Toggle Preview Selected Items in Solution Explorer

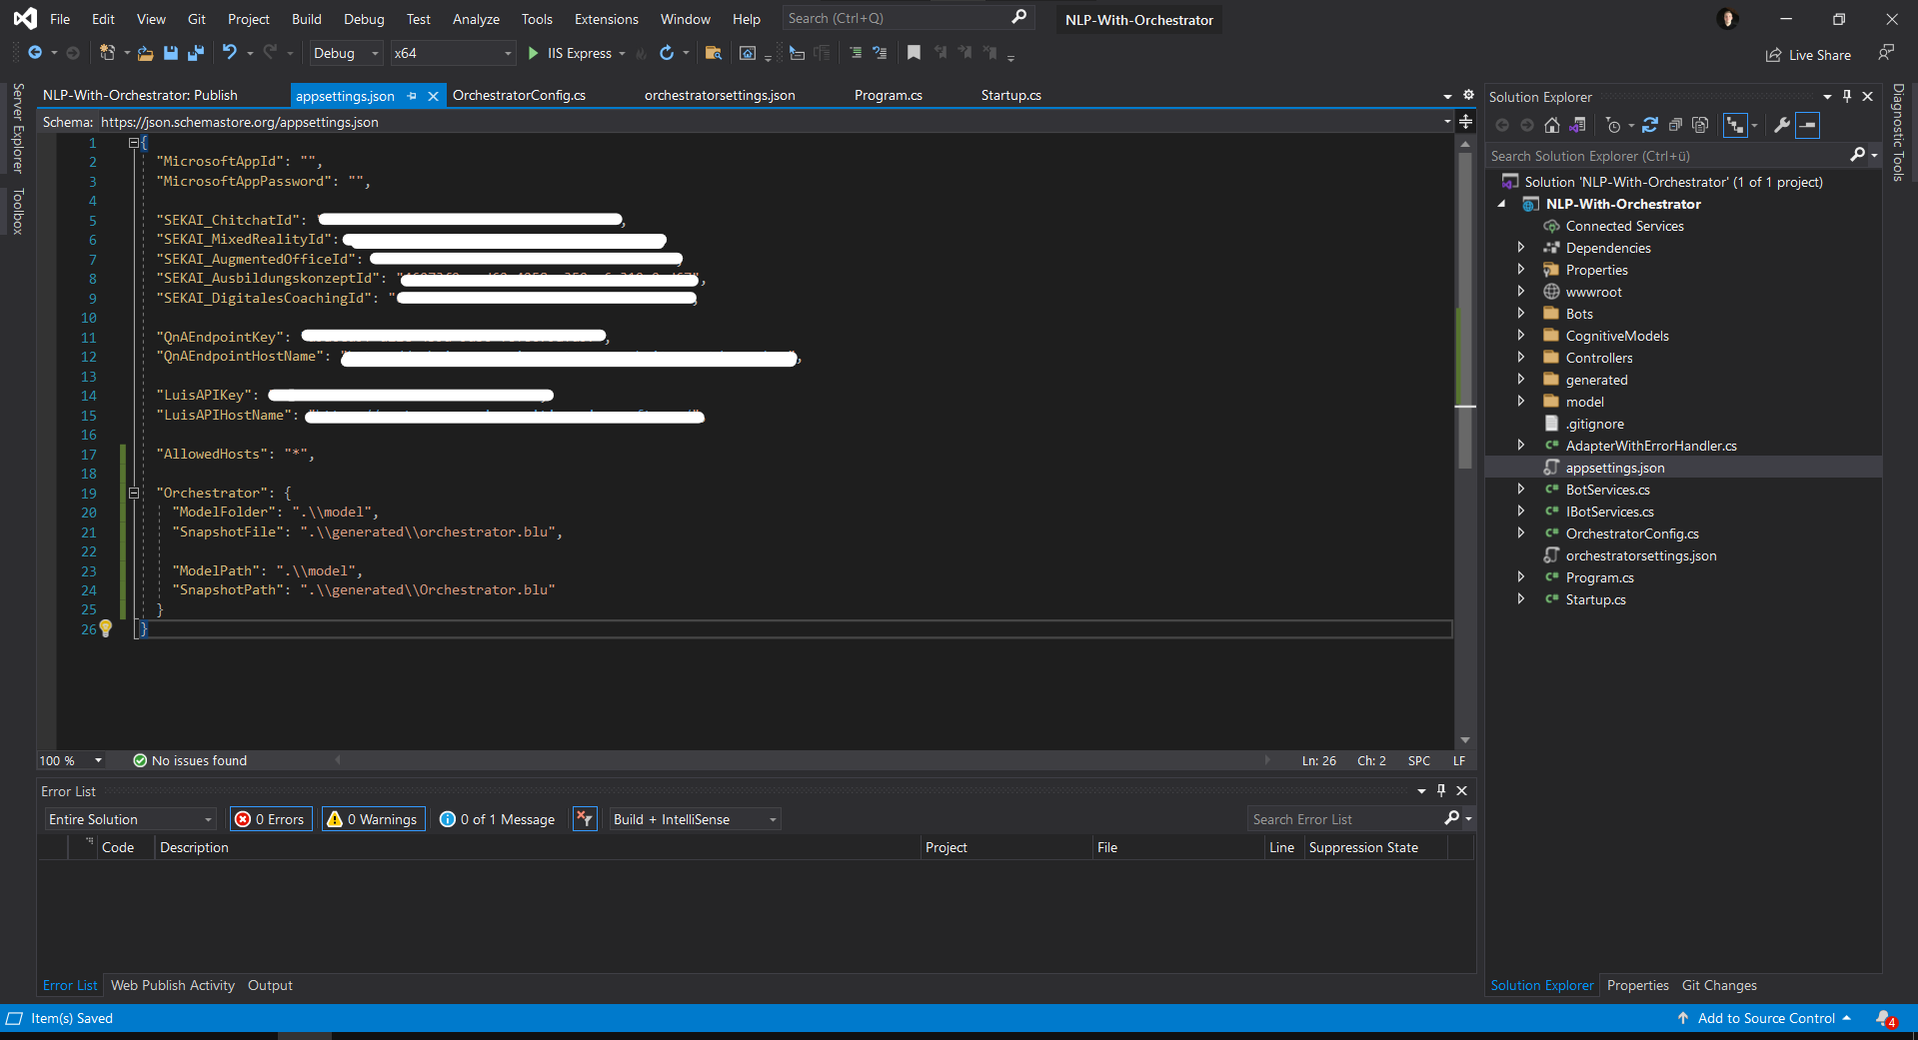coord(1807,125)
